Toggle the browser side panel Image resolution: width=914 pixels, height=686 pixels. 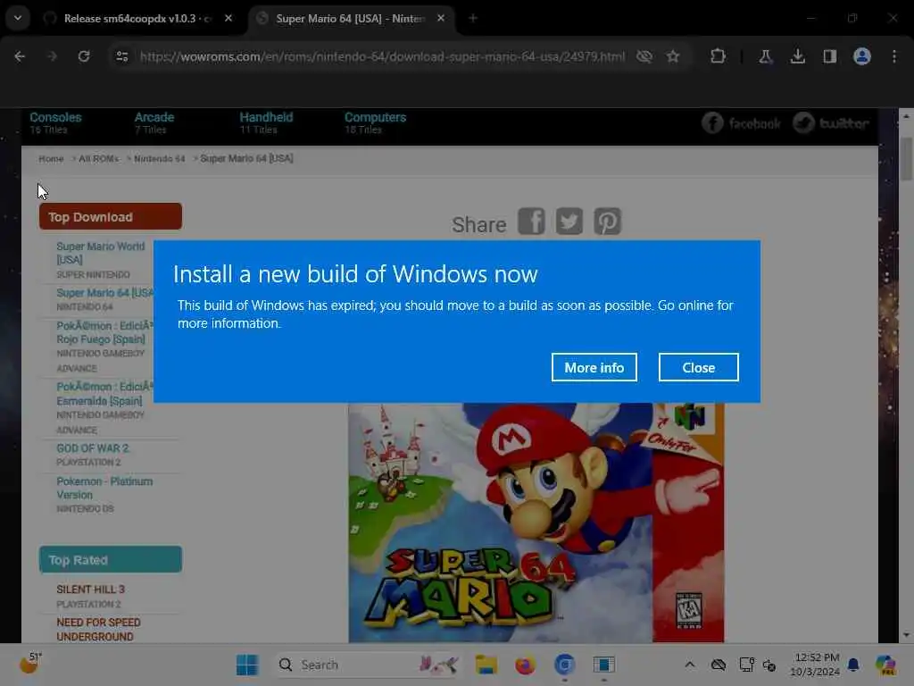(829, 56)
